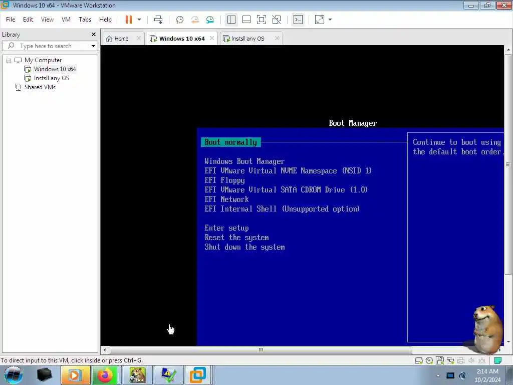Open the power options dropdown arrow

point(139,20)
